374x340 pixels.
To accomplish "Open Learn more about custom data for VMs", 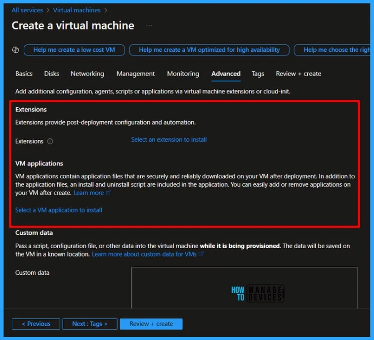I will [144, 254].
